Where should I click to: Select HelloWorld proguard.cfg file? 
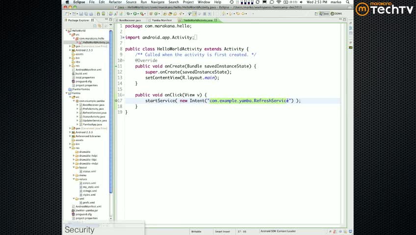pyautogui.click(x=82, y=81)
